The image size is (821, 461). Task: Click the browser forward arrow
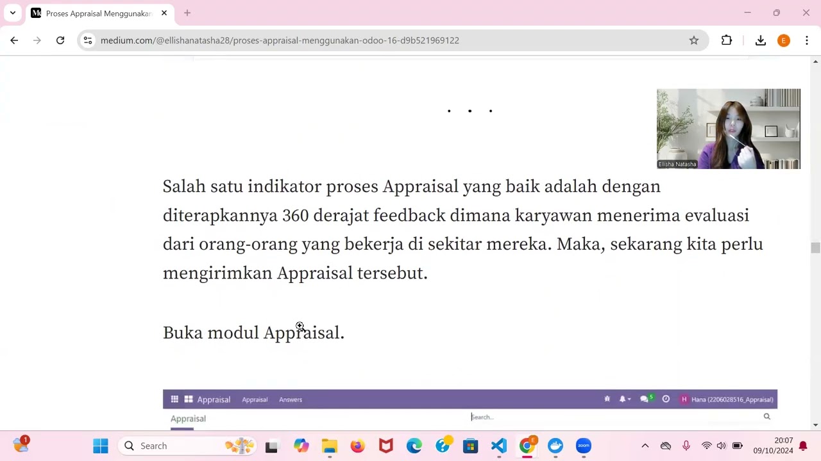37,40
